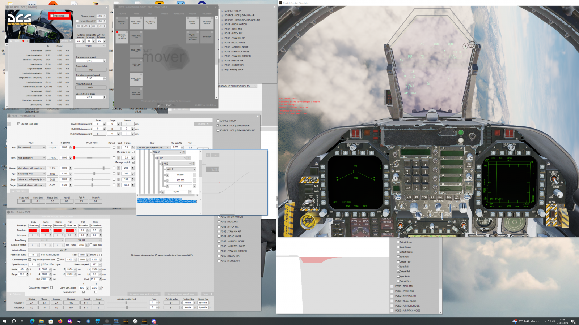Open 3D VIEWER module tile
579x325 pixels.
coord(207,36)
